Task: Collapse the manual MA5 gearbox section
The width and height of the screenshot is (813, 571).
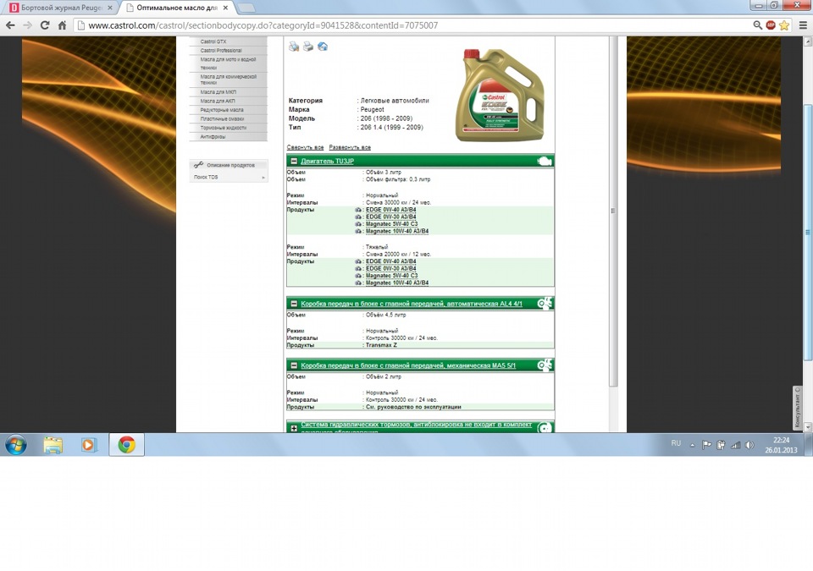Action: (294, 365)
